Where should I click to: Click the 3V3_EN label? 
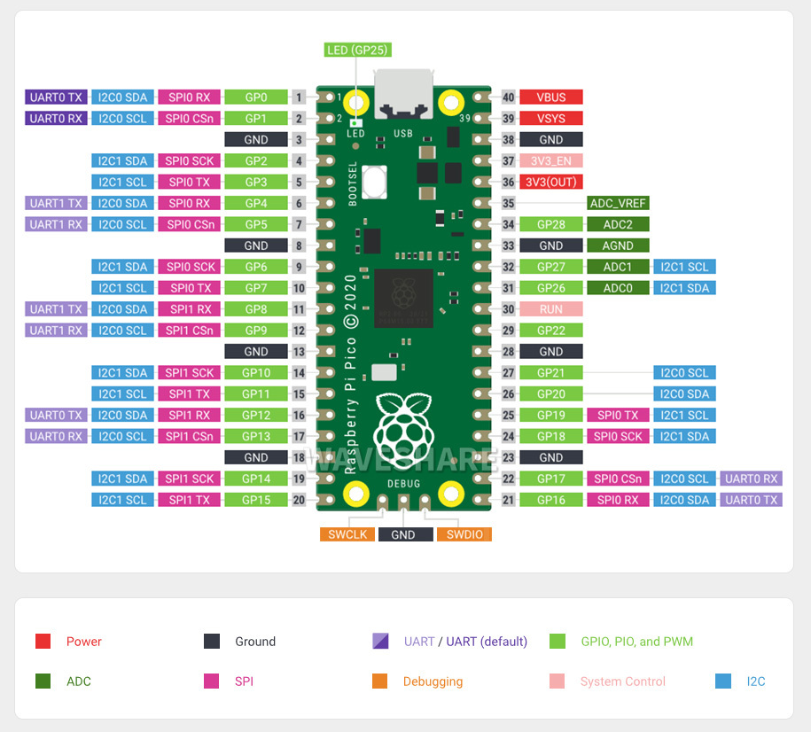pyautogui.click(x=550, y=161)
